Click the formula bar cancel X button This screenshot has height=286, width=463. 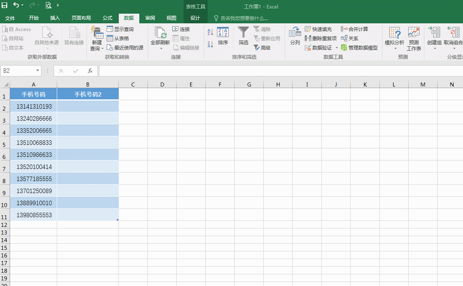click(x=61, y=71)
